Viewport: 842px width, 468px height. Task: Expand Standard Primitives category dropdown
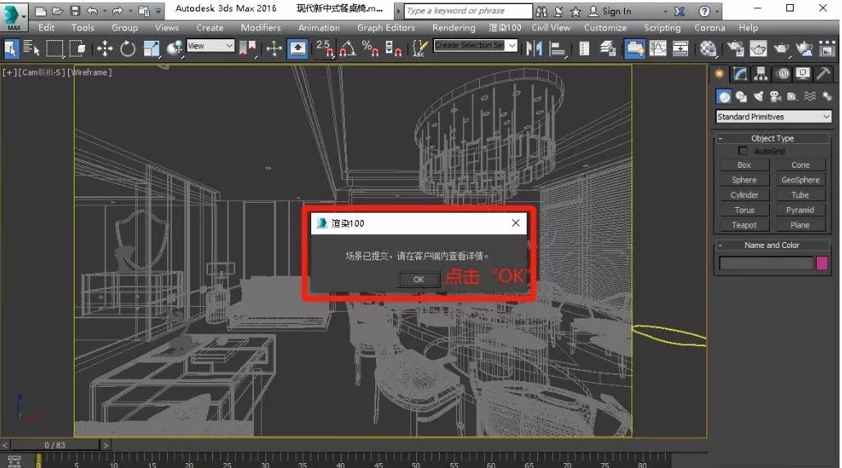click(774, 116)
